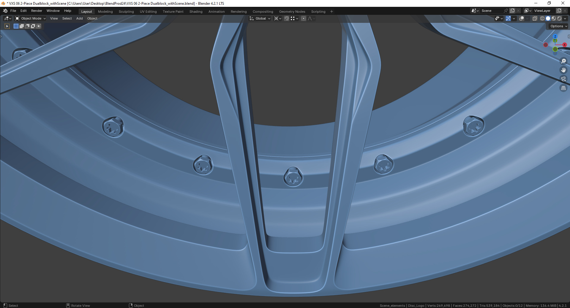Switch to the Rendering workspace tab
Viewport: 570px width, 308px height.
point(239,12)
